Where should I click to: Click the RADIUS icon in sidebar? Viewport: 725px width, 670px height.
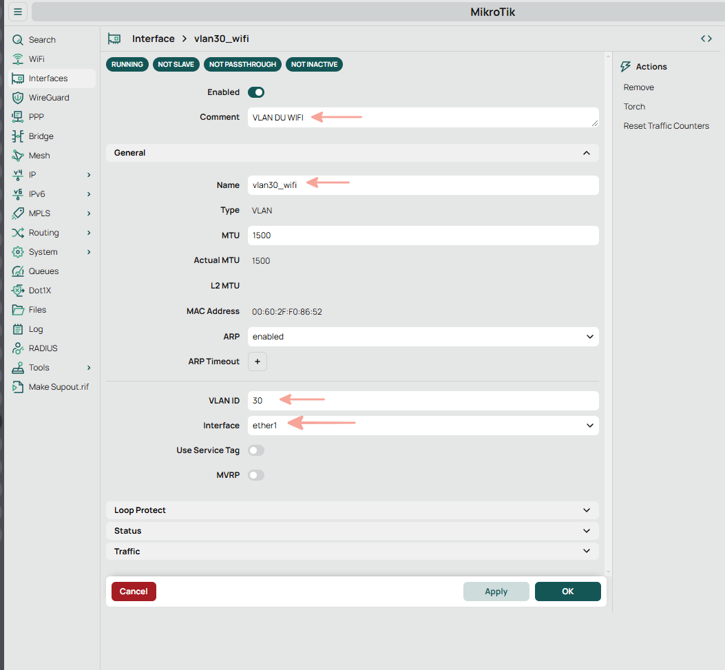[18, 348]
